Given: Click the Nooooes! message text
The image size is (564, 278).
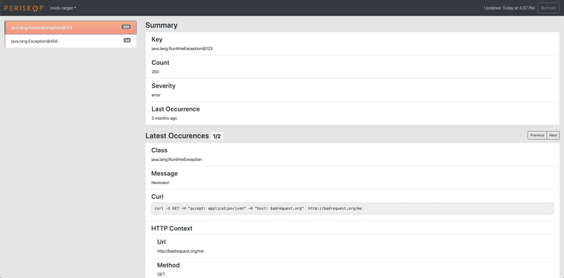Looking at the screenshot, I should 160,183.
